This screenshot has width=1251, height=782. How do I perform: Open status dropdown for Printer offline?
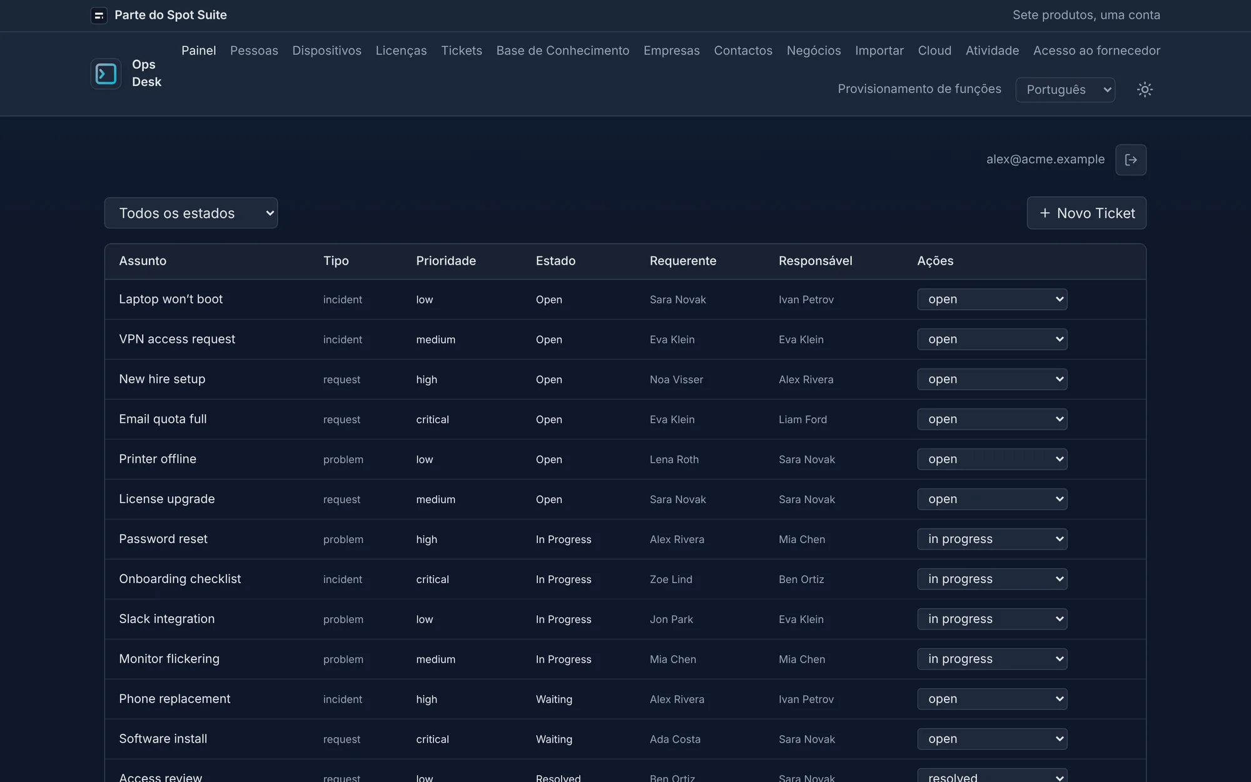pos(992,459)
